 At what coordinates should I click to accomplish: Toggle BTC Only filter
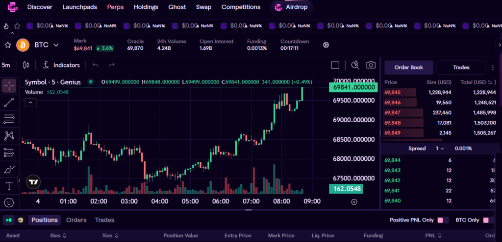488,220
